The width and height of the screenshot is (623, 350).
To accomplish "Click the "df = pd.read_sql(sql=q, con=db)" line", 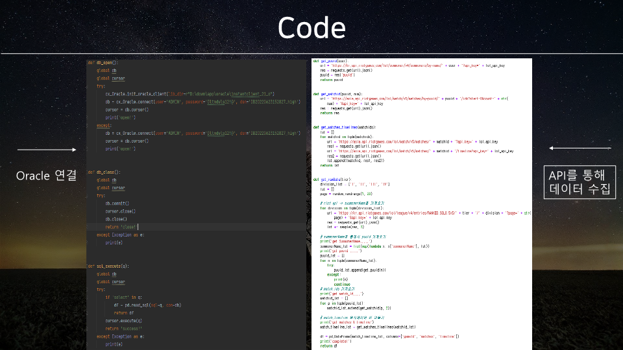I will (147, 305).
